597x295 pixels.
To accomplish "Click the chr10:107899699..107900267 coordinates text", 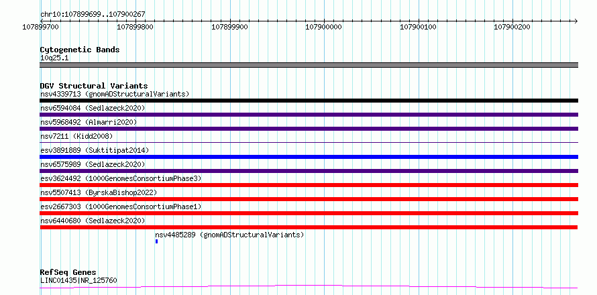I will [93, 15].
